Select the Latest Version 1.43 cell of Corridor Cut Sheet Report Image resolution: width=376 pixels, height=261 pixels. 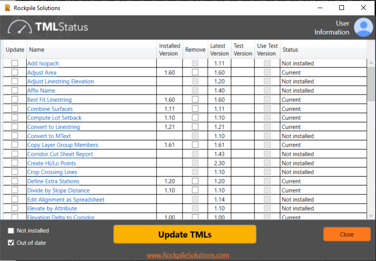[x=219, y=154]
